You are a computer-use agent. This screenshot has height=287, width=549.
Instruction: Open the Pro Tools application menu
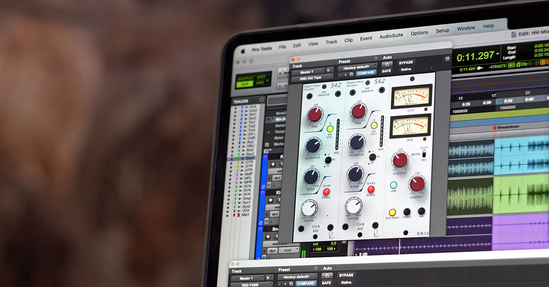pos(263,48)
